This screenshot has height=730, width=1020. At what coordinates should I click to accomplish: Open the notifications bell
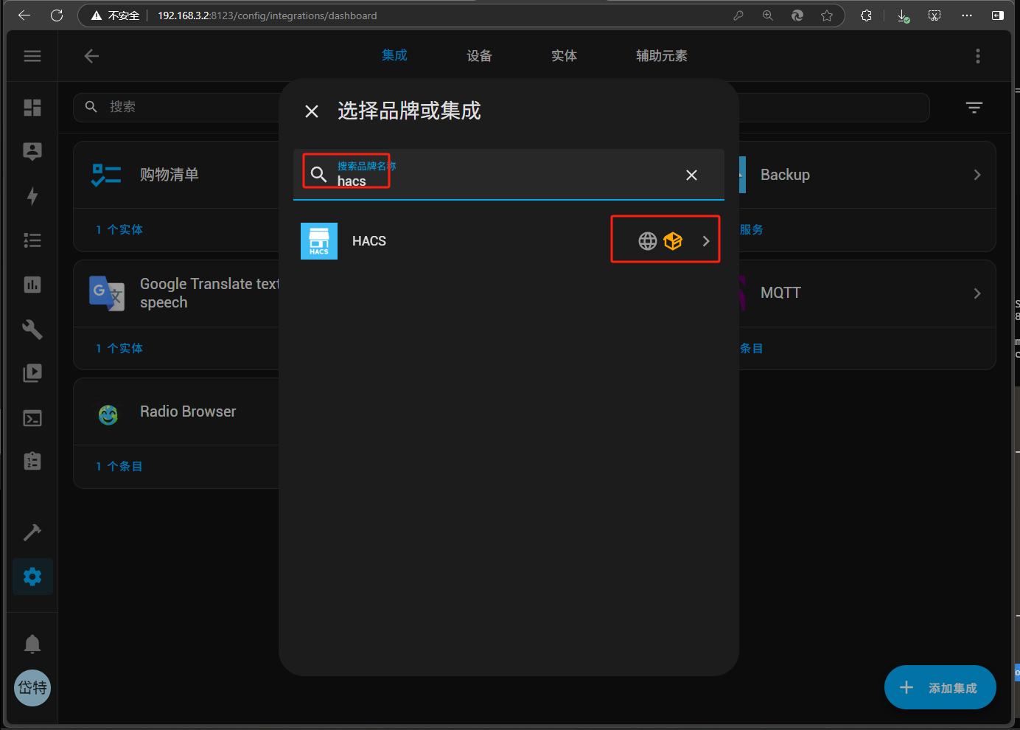(x=32, y=644)
